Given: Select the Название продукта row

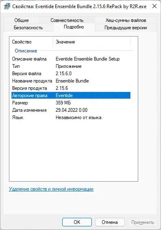Looking at the screenshot, I should [71, 81].
